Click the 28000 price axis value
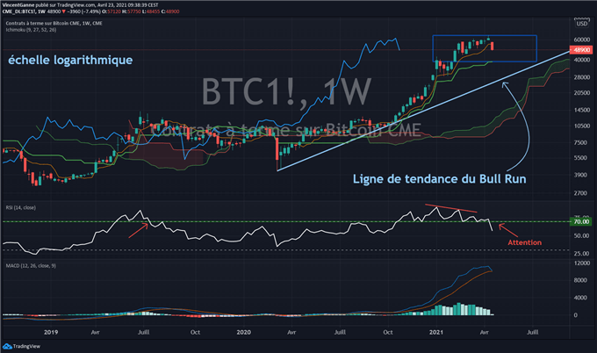Image resolution: width=597 pixels, height=353 pixels. click(581, 77)
